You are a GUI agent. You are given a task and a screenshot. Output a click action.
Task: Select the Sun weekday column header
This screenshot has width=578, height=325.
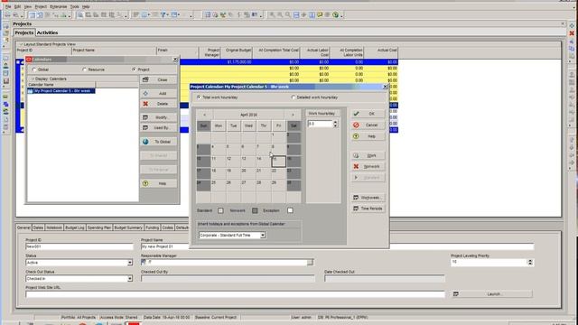pos(203,126)
